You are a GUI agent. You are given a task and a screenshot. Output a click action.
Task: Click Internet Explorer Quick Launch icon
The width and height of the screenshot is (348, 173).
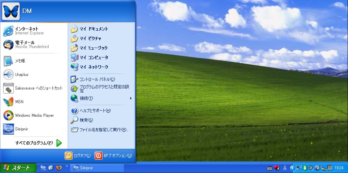51,168
